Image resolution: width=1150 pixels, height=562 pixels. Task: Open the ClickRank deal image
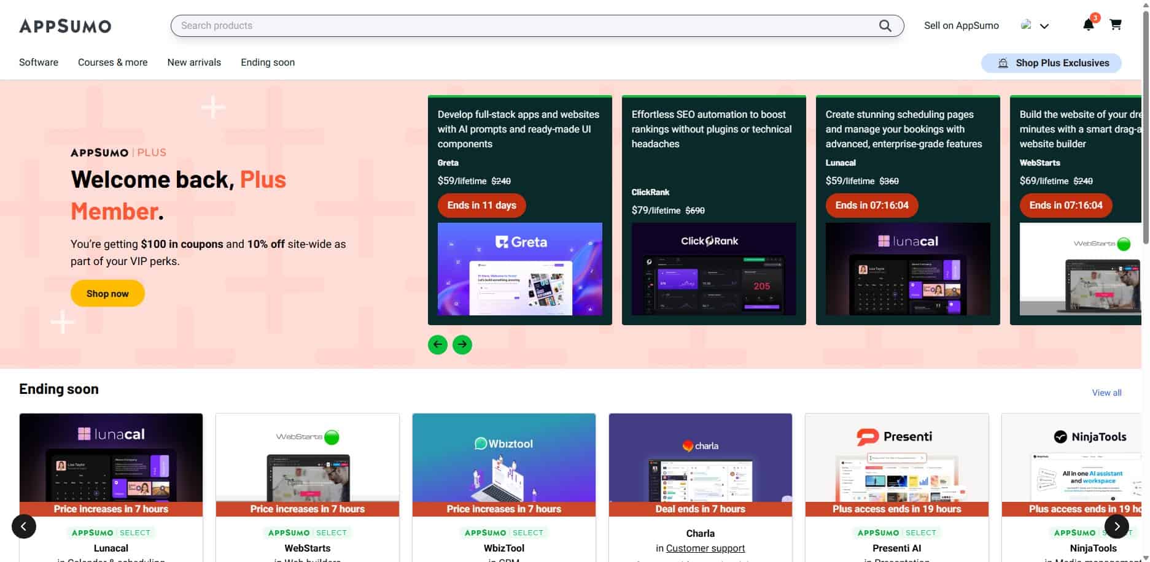714,269
